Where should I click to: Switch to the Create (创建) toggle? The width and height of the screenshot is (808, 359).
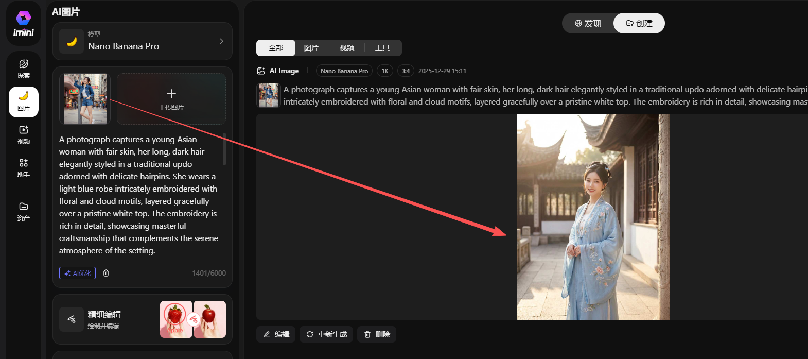[x=639, y=23]
